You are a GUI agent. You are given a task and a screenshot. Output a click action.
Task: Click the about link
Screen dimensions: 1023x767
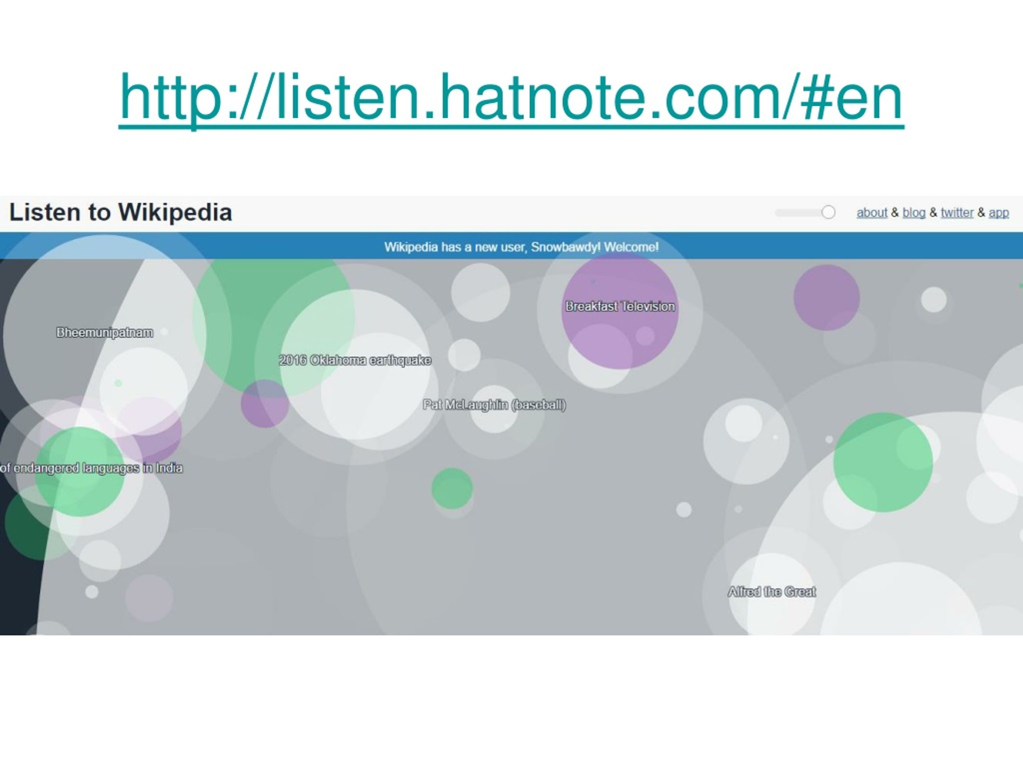(x=872, y=213)
